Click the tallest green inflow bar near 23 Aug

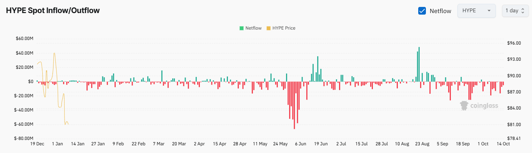click(419, 64)
